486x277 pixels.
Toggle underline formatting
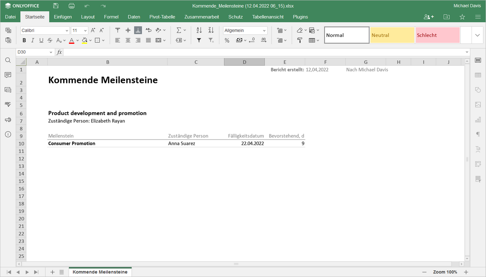click(x=41, y=40)
